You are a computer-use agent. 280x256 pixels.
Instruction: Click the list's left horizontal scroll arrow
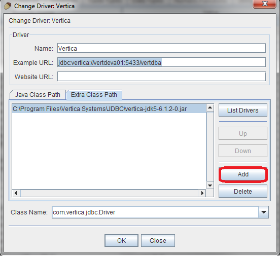[16, 193]
